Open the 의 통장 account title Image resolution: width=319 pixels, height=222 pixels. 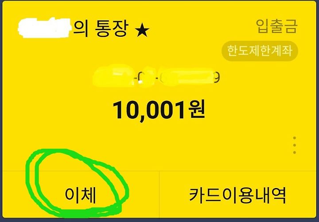101,28
